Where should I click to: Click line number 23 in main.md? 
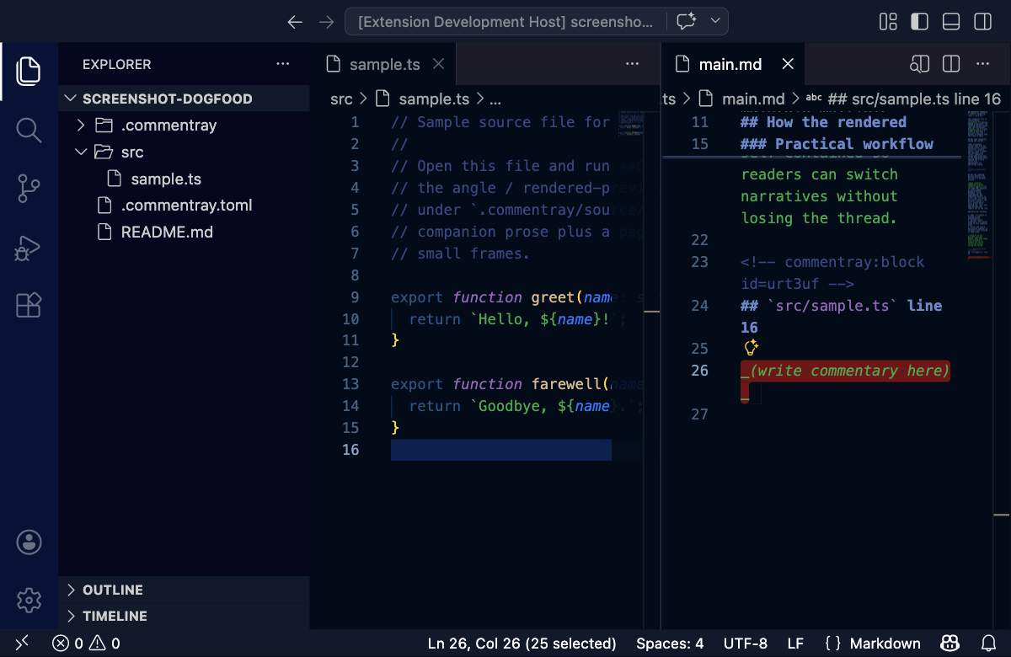coord(699,262)
